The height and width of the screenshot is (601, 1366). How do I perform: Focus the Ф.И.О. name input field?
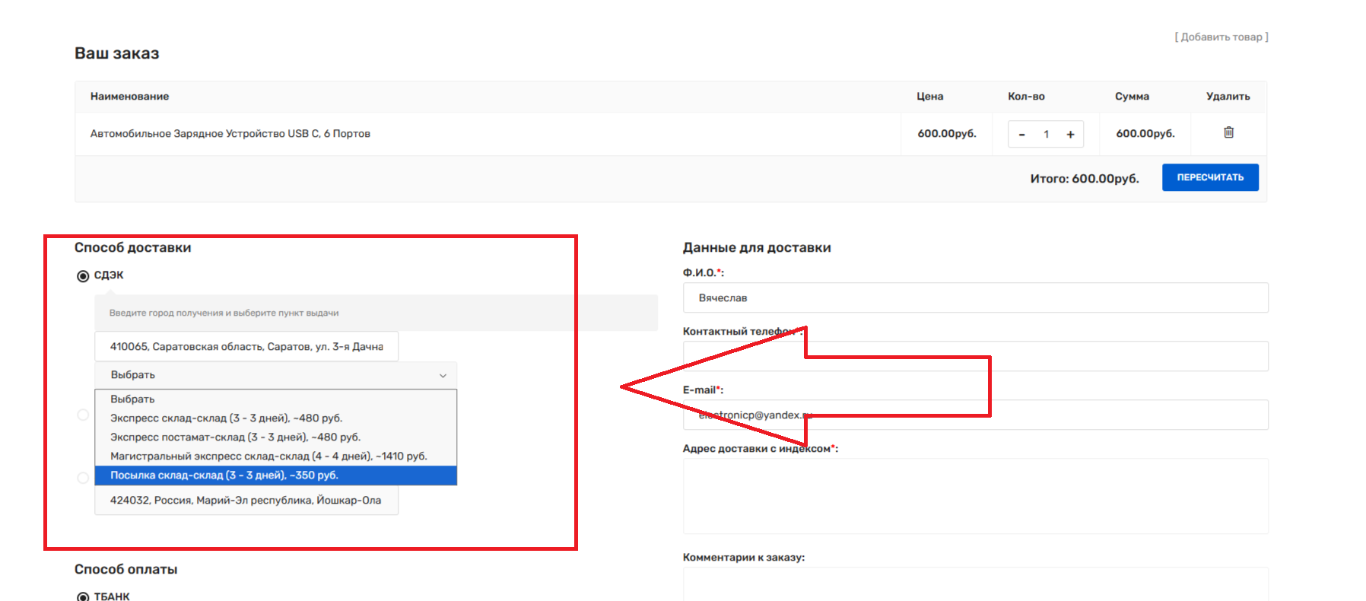click(974, 298)
